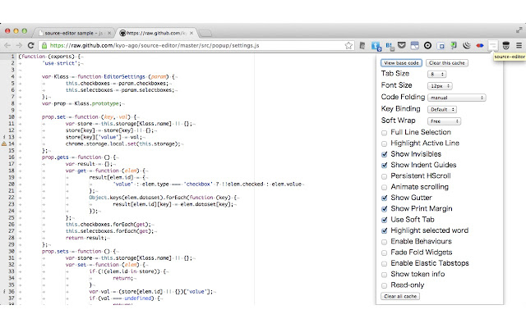Click the 'View base code' button
This screenshot has width=526, height=328.
click(x=401, y=63)
